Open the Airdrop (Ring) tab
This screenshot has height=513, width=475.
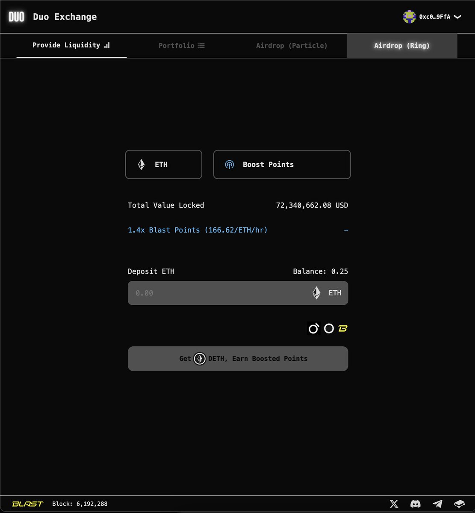[402, 45]
